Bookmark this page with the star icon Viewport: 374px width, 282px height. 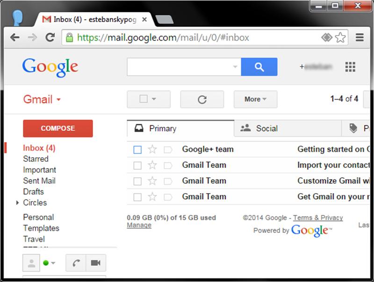pos(340,37)
